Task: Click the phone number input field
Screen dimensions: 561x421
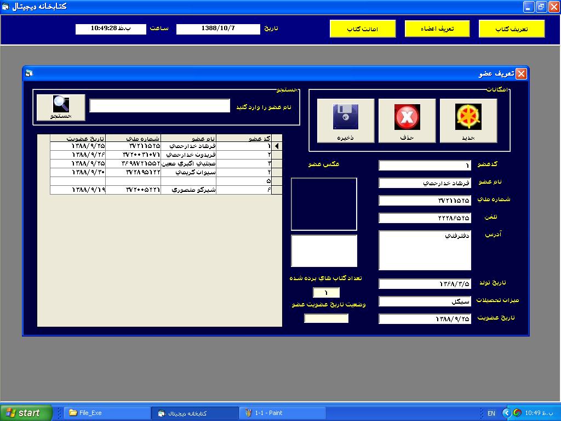Action: coord(425,218)
